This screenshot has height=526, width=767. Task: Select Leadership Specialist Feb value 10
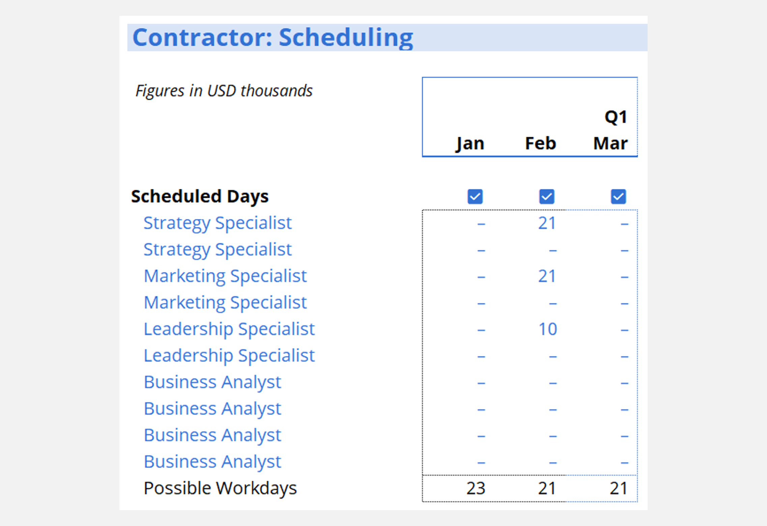pyautogui.click(x=547, y=329)
